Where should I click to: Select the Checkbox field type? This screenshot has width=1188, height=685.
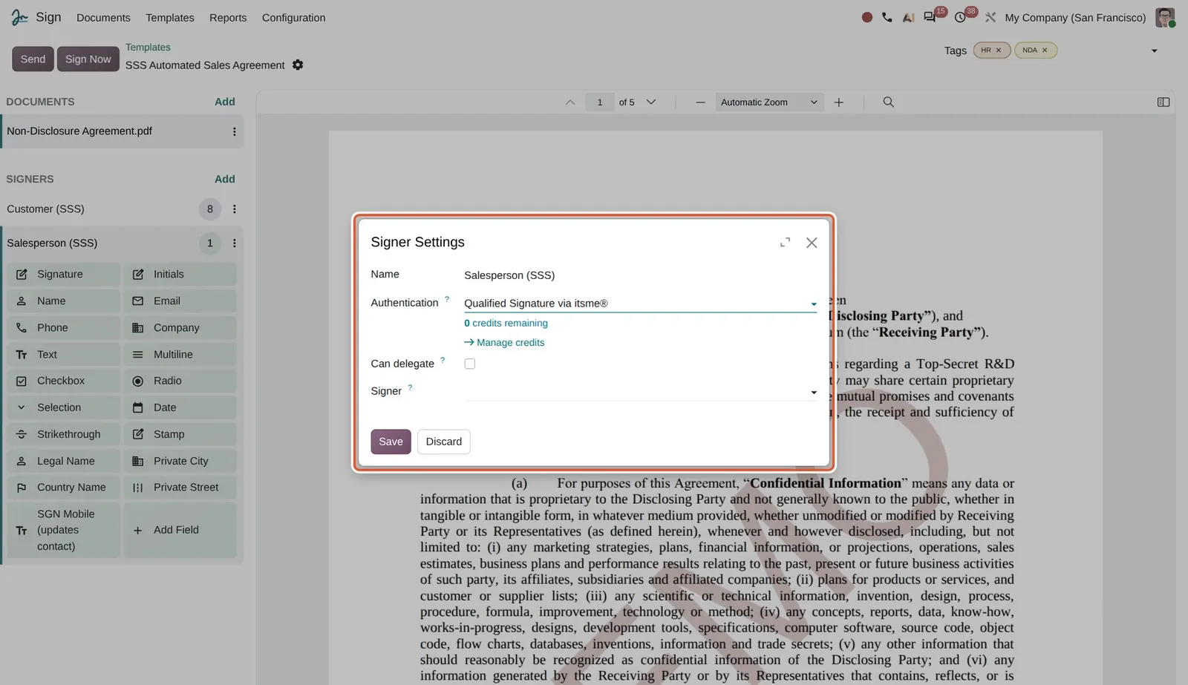tap(63, 381)
